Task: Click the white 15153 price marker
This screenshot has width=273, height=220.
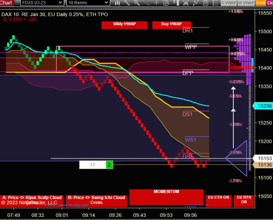Action: (263, 159)
